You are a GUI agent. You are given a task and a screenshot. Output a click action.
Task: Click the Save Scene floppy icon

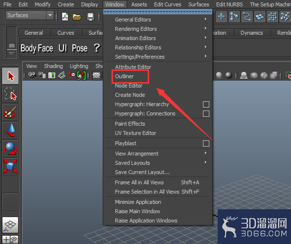coord(90,17)
